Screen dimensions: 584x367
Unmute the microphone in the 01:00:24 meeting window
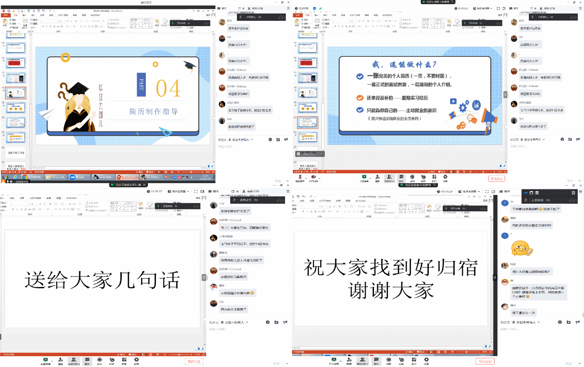(x=300, y=178)
